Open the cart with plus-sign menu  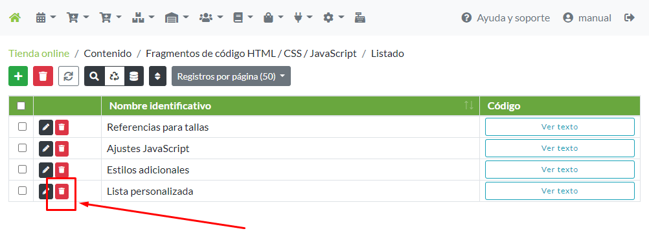pyautogui.click(x=111, y=17)
